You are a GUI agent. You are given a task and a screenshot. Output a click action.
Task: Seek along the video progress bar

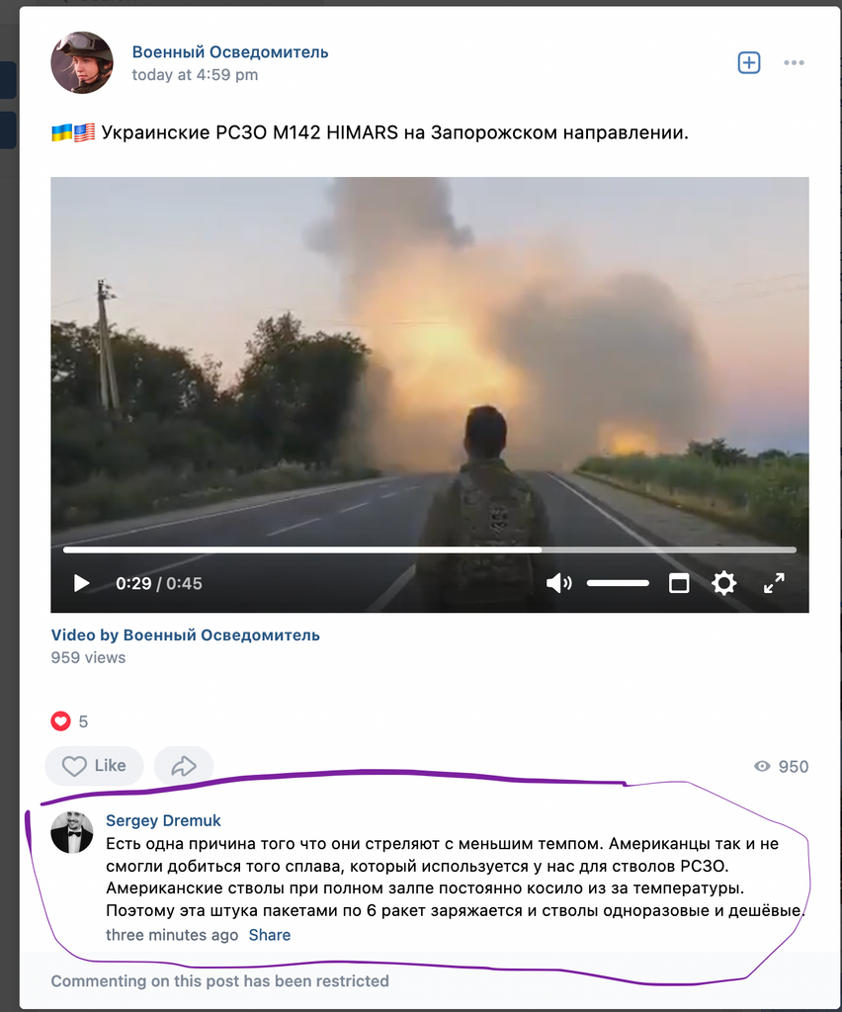point(430,549)
